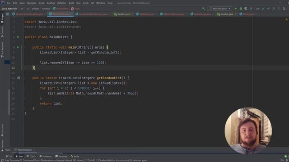289x162 pixels.
Task: Open the Edit menu
Action: pos(15,3)
